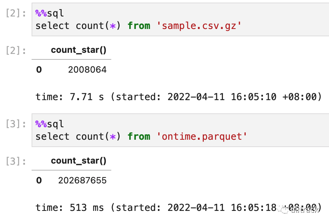Image resolution: width=329 pixels, height=223 pixels.
Task: Select the 'ontime.parquet' string in cell 3
Action: point(202,137)
